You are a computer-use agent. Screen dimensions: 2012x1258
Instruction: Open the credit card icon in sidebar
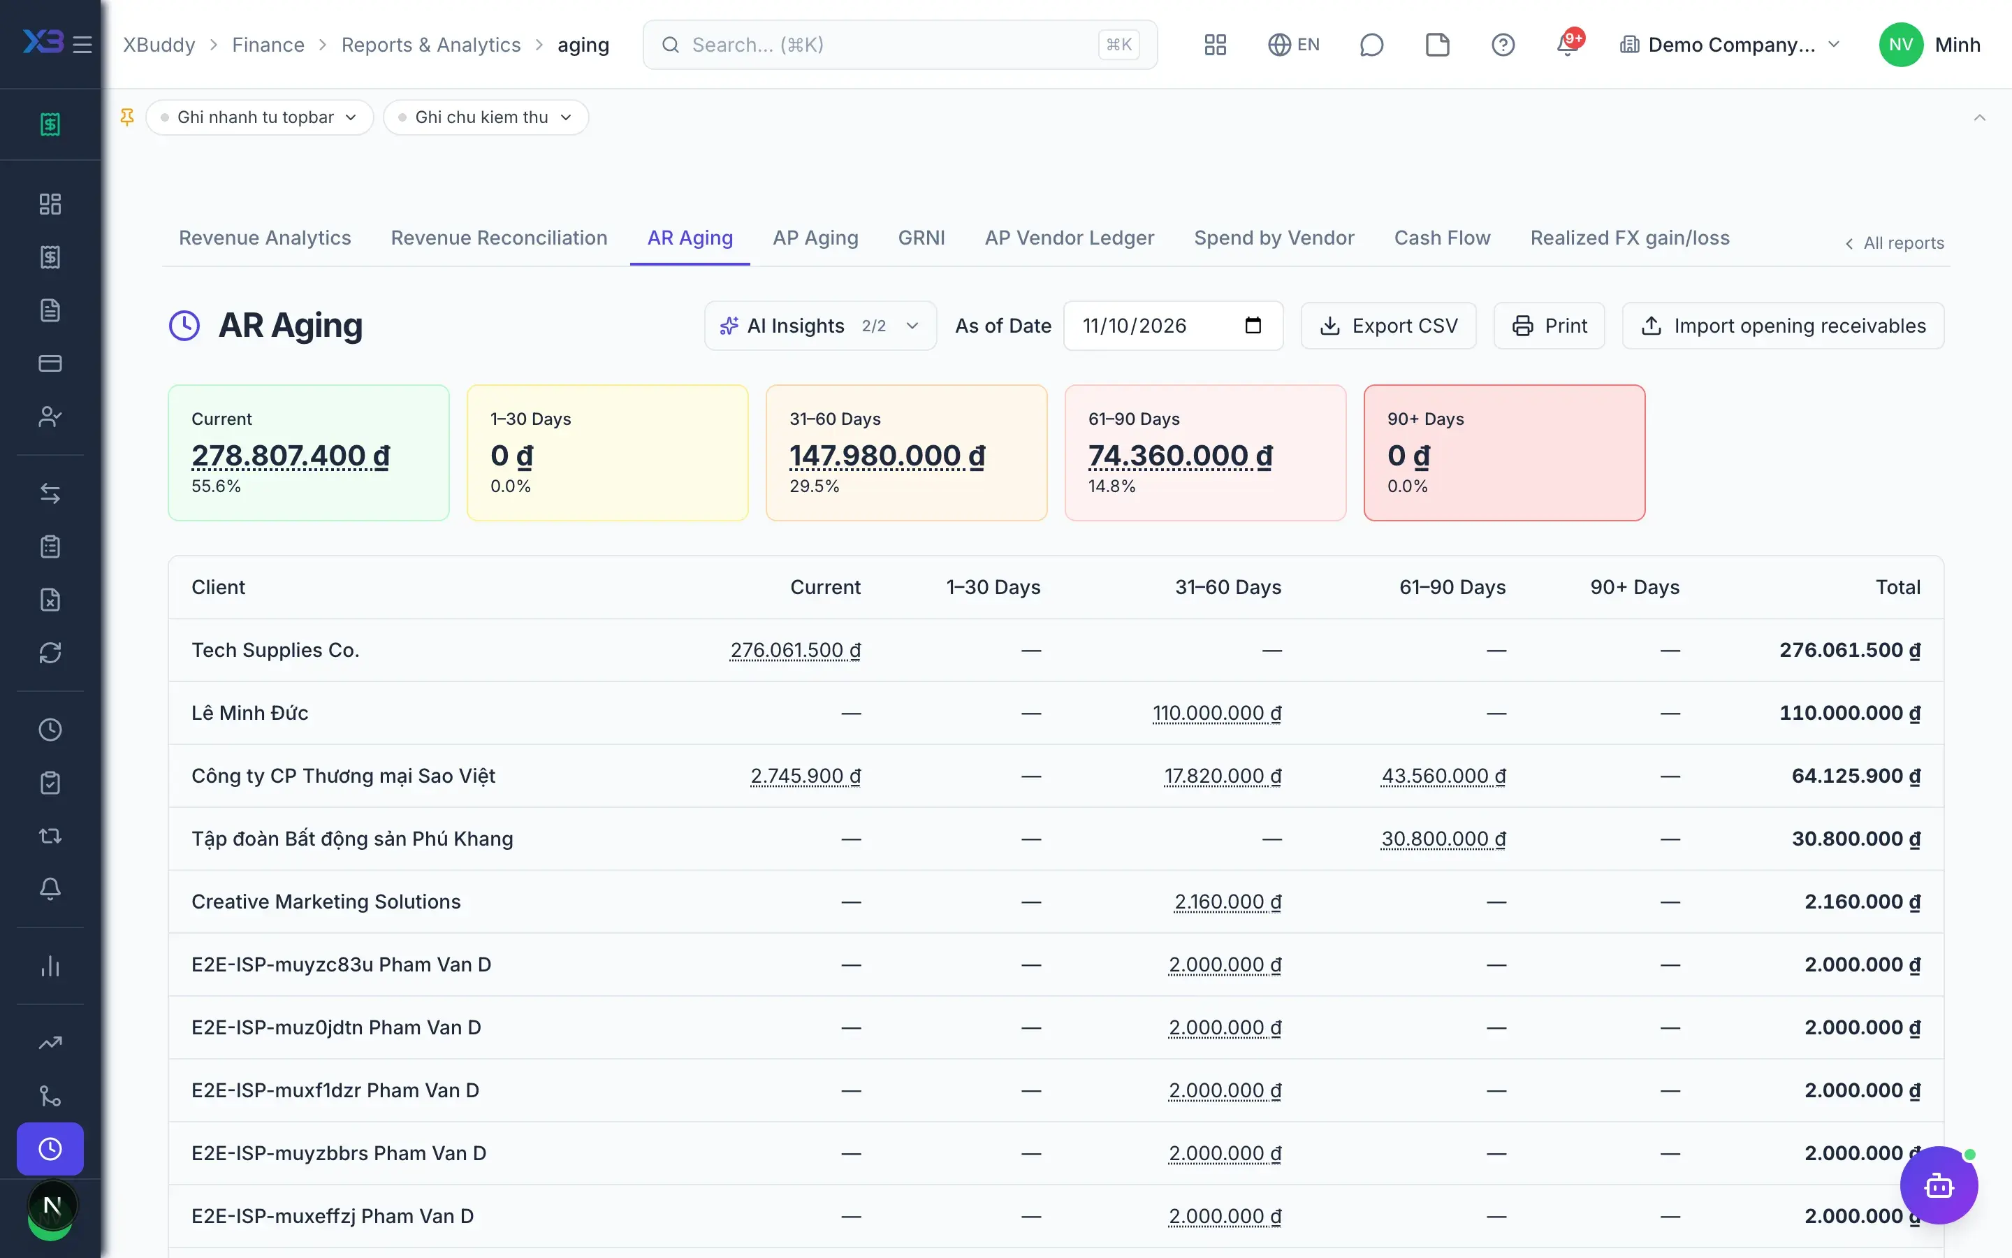(50, 363)
